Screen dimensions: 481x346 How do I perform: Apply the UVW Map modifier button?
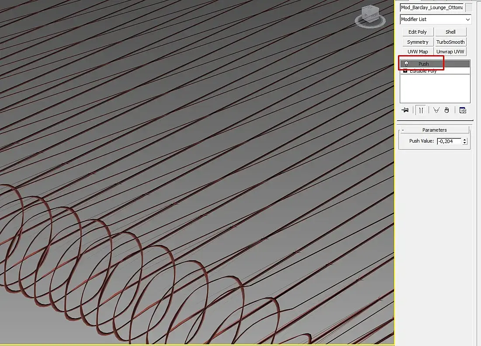(418, 52)
